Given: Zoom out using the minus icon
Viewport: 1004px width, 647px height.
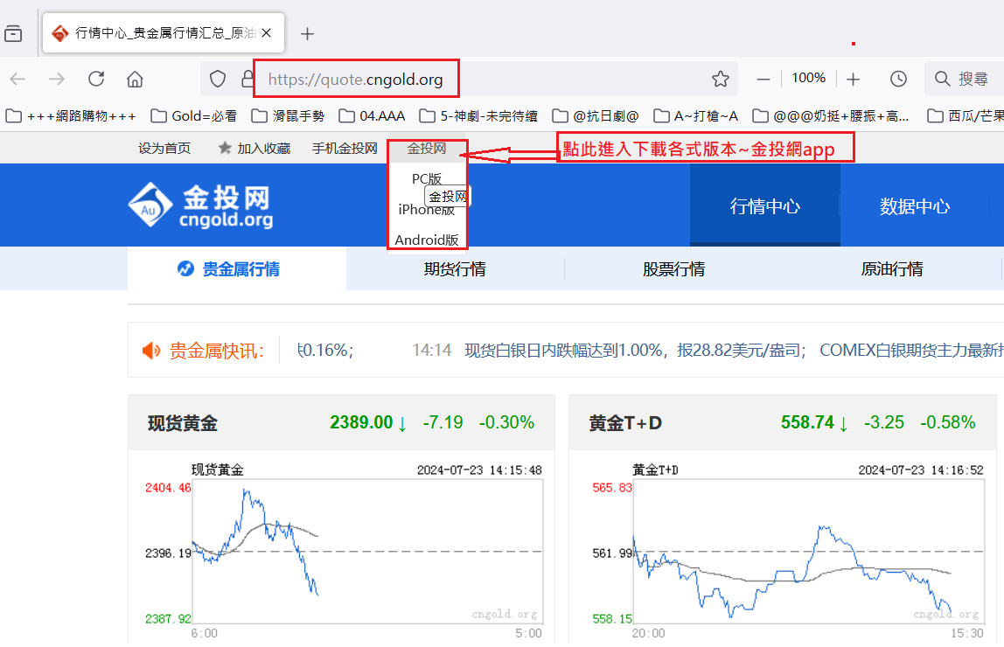Looking at the screenshot, I should point(763,79).
